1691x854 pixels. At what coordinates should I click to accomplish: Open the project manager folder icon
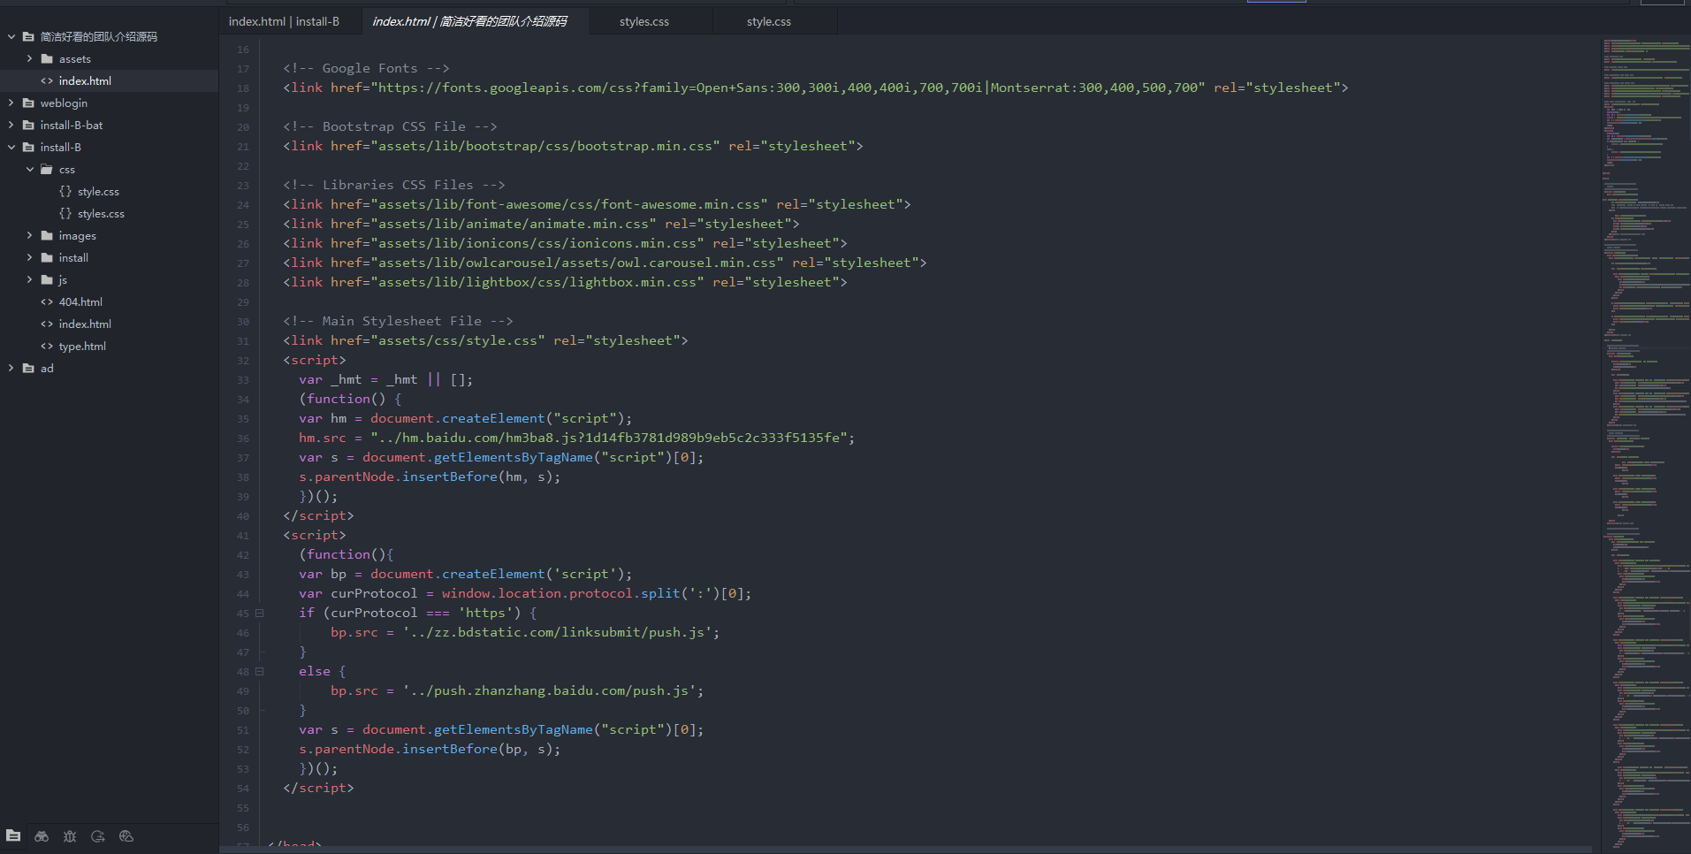point(13,835)
